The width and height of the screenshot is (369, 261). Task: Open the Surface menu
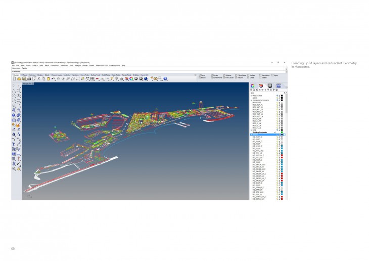[35, 65]
